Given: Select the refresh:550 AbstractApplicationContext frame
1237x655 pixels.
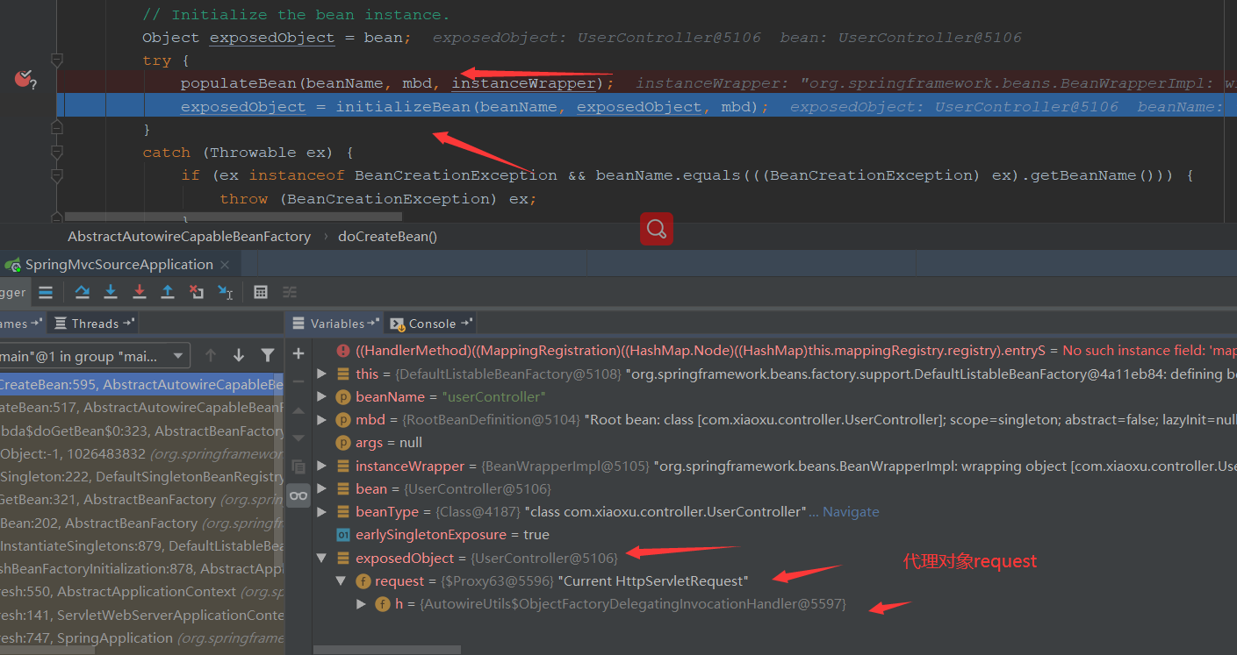Looking at the screenshot, I should click(x=142, y=592).
